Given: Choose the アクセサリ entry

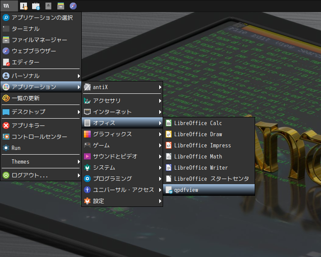Looking at the screenshot, I should (122, 101).
